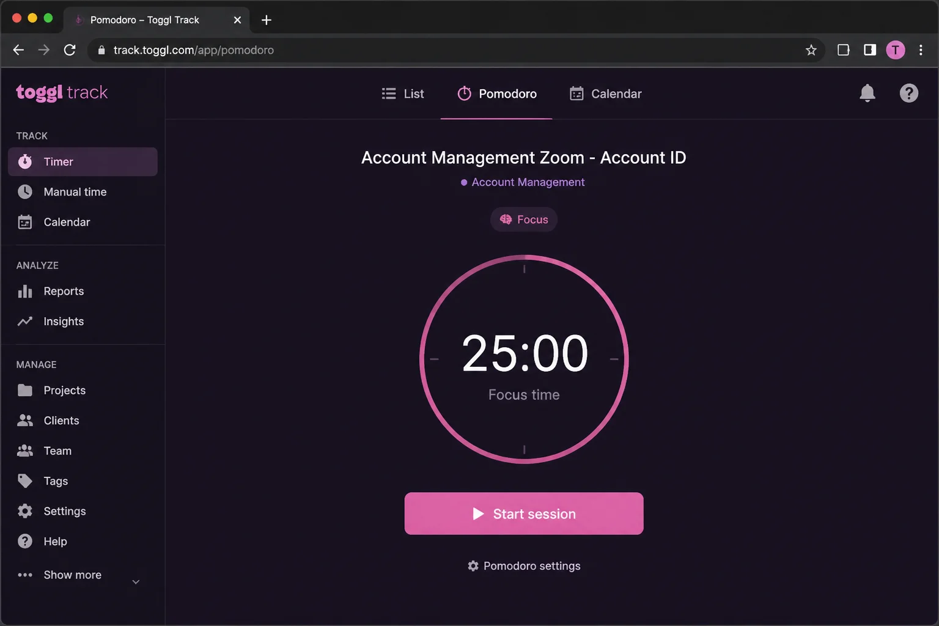Screen dimensions: 939x626
Task: Click the Tags label
Action: pyautogui.click(x=56, y=481)
